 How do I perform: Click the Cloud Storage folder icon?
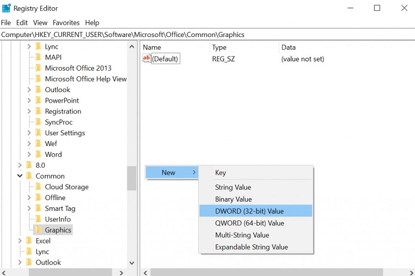38,187
